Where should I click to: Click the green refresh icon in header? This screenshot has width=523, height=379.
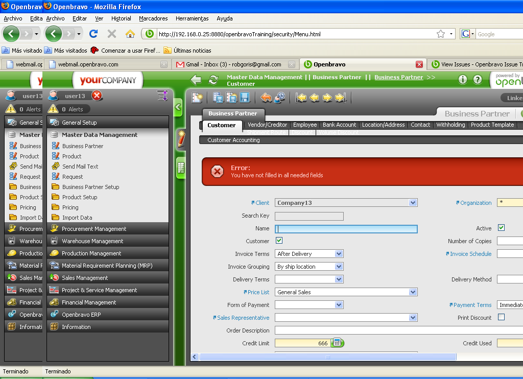213,80
